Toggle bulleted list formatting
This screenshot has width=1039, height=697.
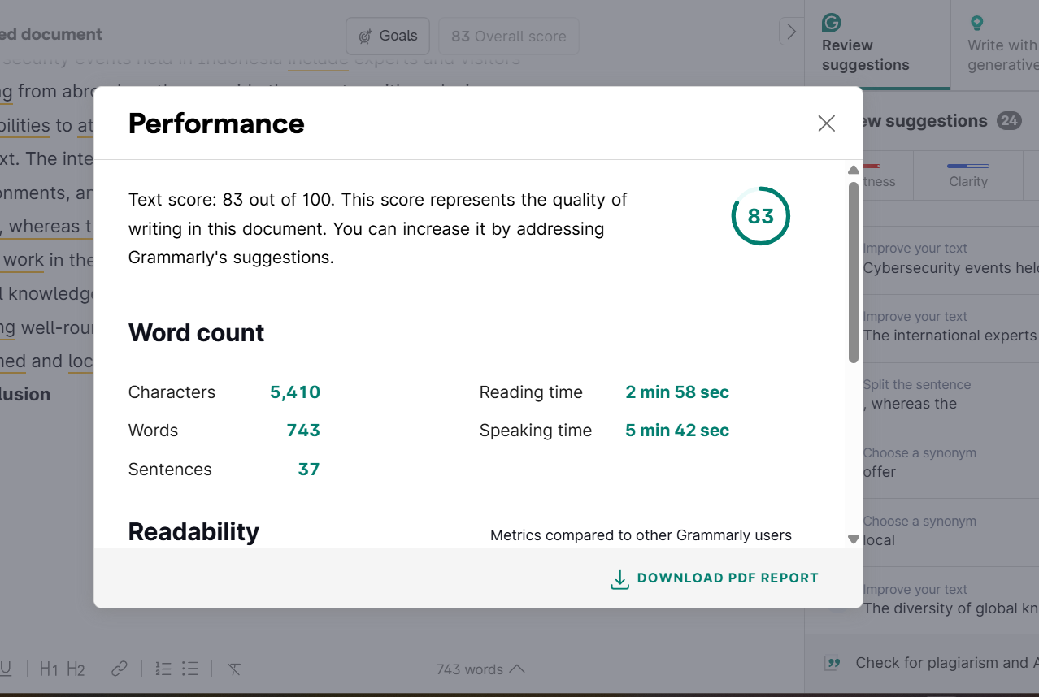click(x=190, y=669)
